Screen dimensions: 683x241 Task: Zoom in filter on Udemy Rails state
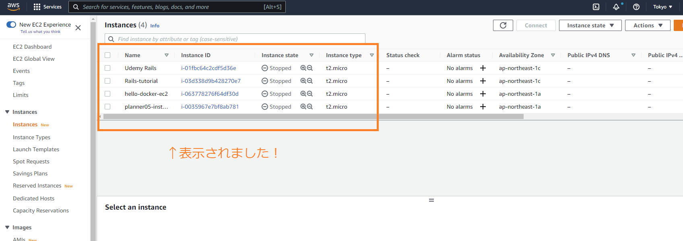point(303,68)
